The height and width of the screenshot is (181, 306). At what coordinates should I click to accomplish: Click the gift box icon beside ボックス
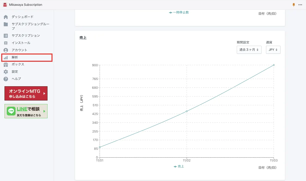click(x=6, y=64)
